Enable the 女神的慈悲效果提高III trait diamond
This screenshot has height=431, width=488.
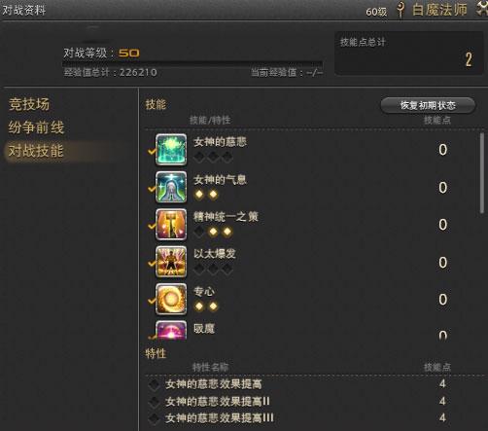[x=154, y=418]
